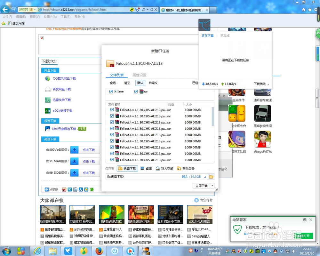Select 桌面 as the save location
The image size is (320, 256).
coord(146,168)
